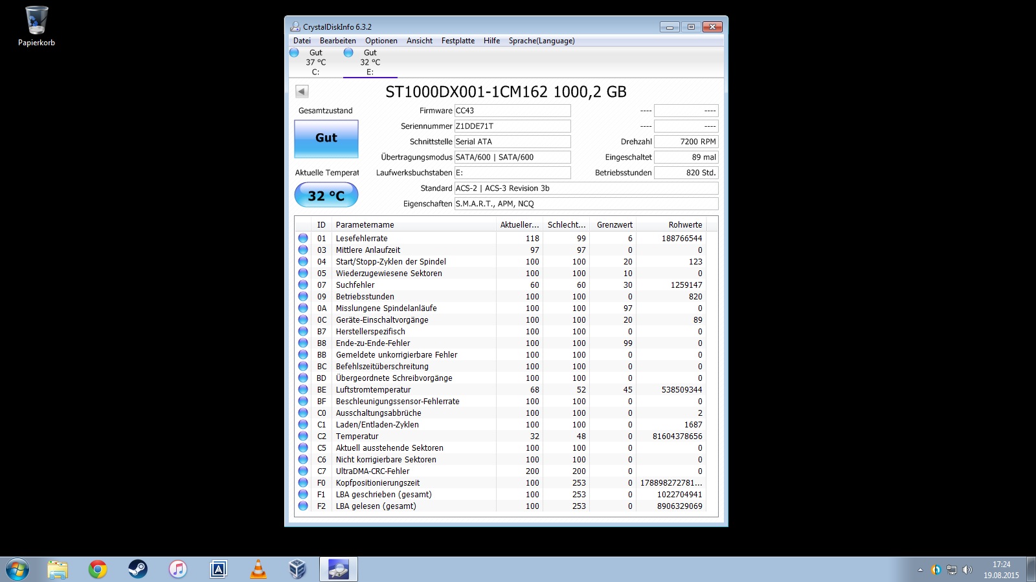Click the Betriebsstunden field 820 Std.
This screenshot has height=582, width=1036.
[686, 173]
